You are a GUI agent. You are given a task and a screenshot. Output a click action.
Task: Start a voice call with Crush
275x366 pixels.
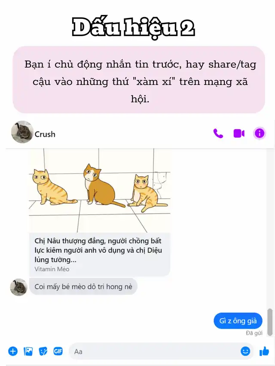coord(218,134)
